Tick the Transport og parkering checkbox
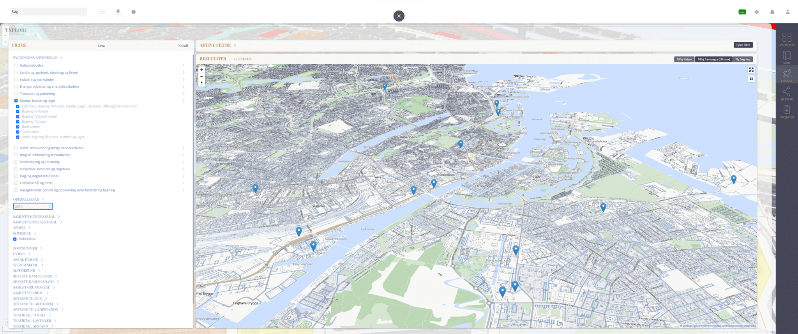The width and height of the screenshot is (798, 334). 16,94
